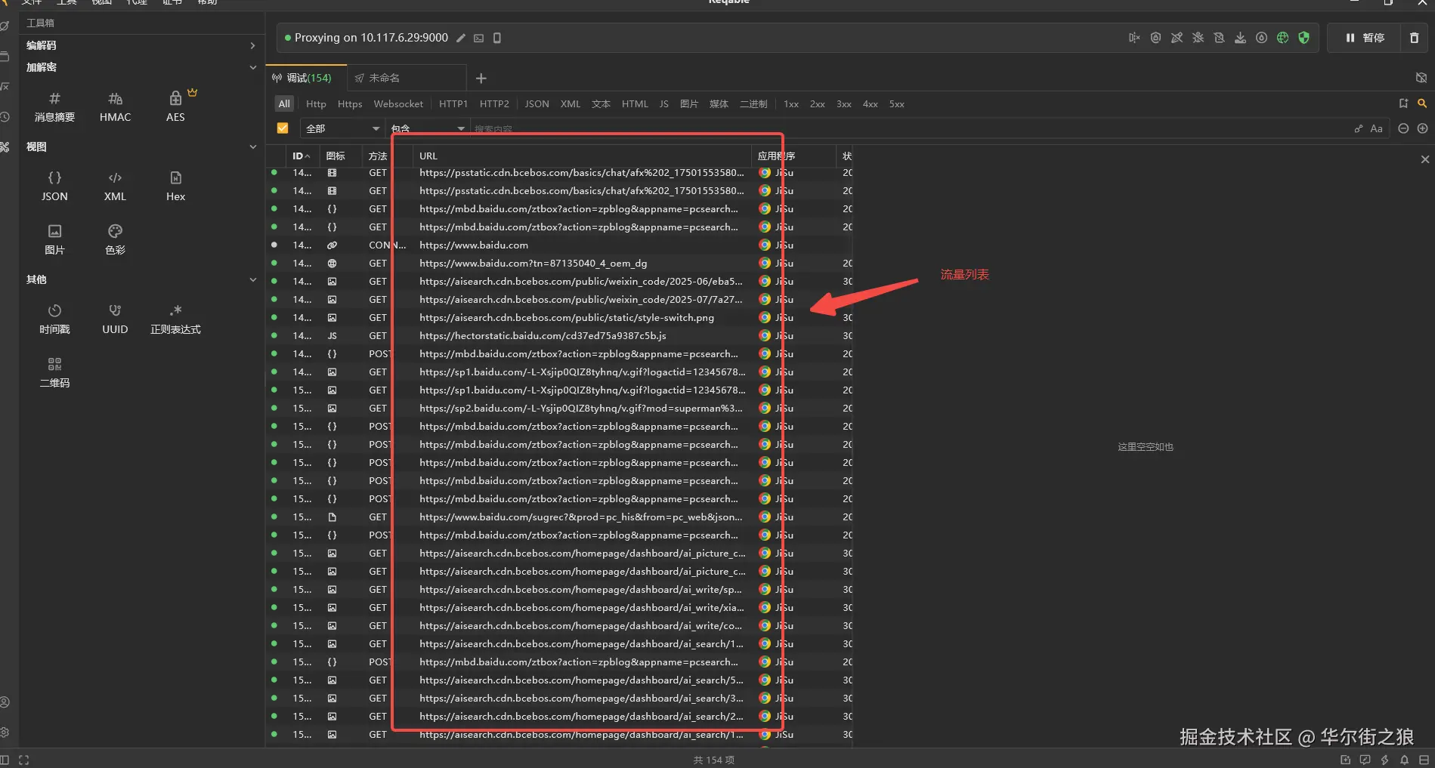Select the CONNECT https://www.baidu.com row
This screenshot has width=1435, height=768.
[x=559, y=245]
